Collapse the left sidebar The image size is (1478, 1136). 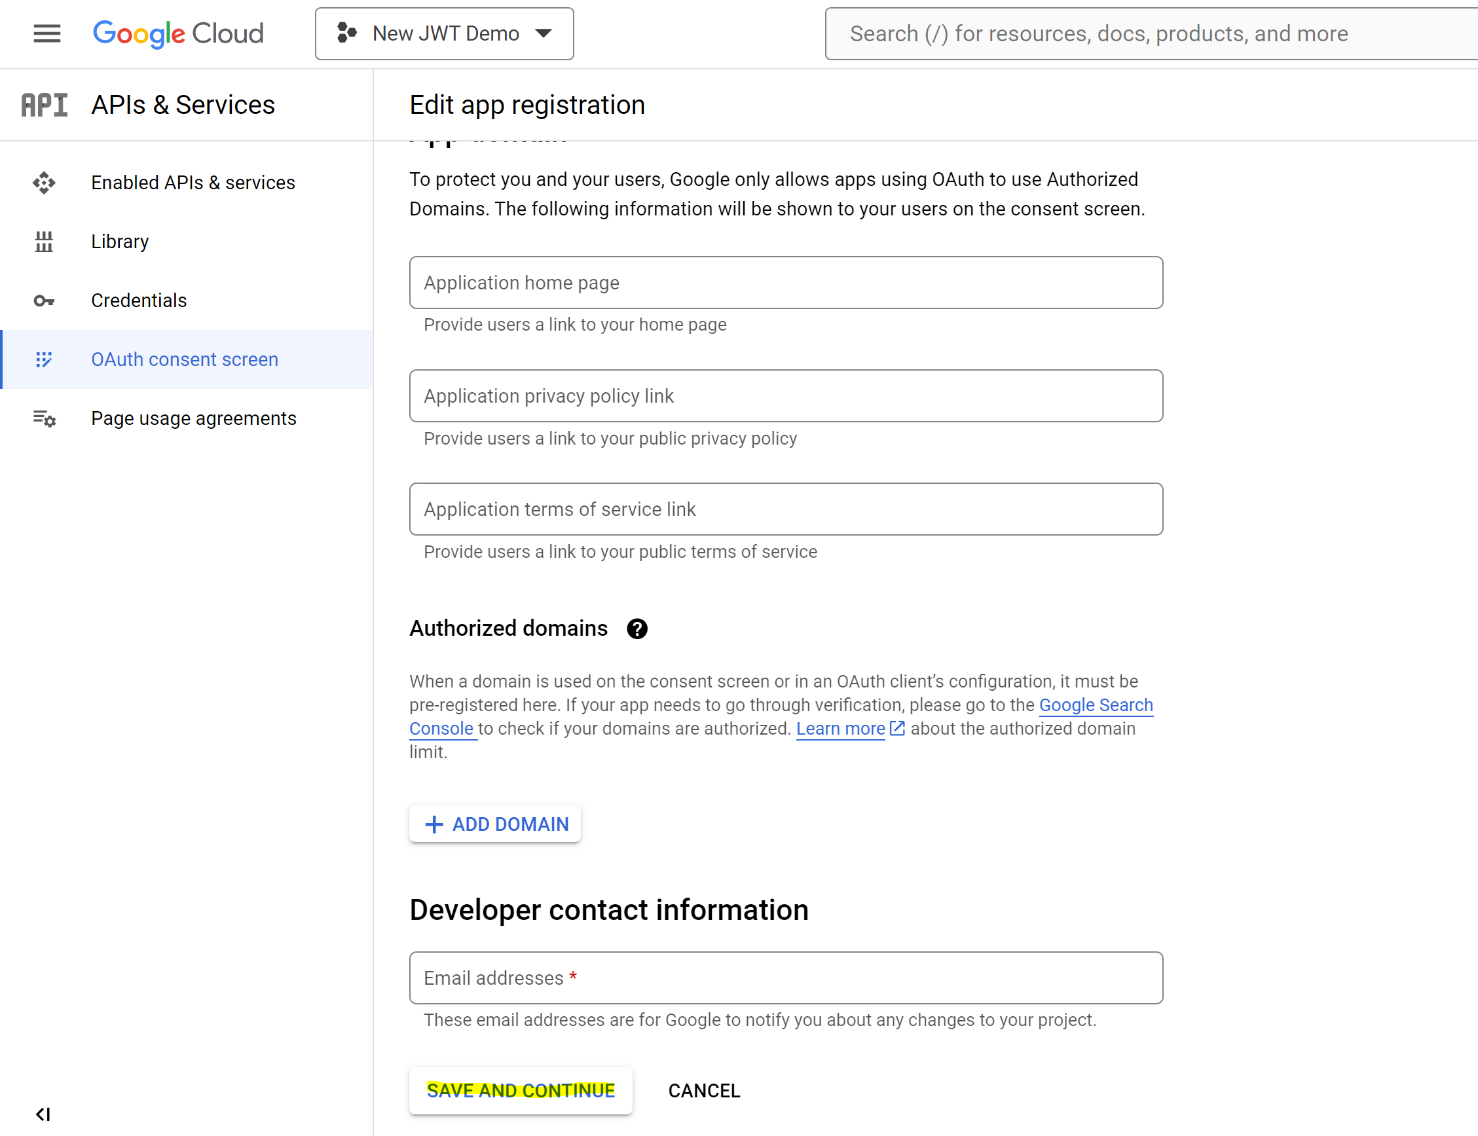43,1114
